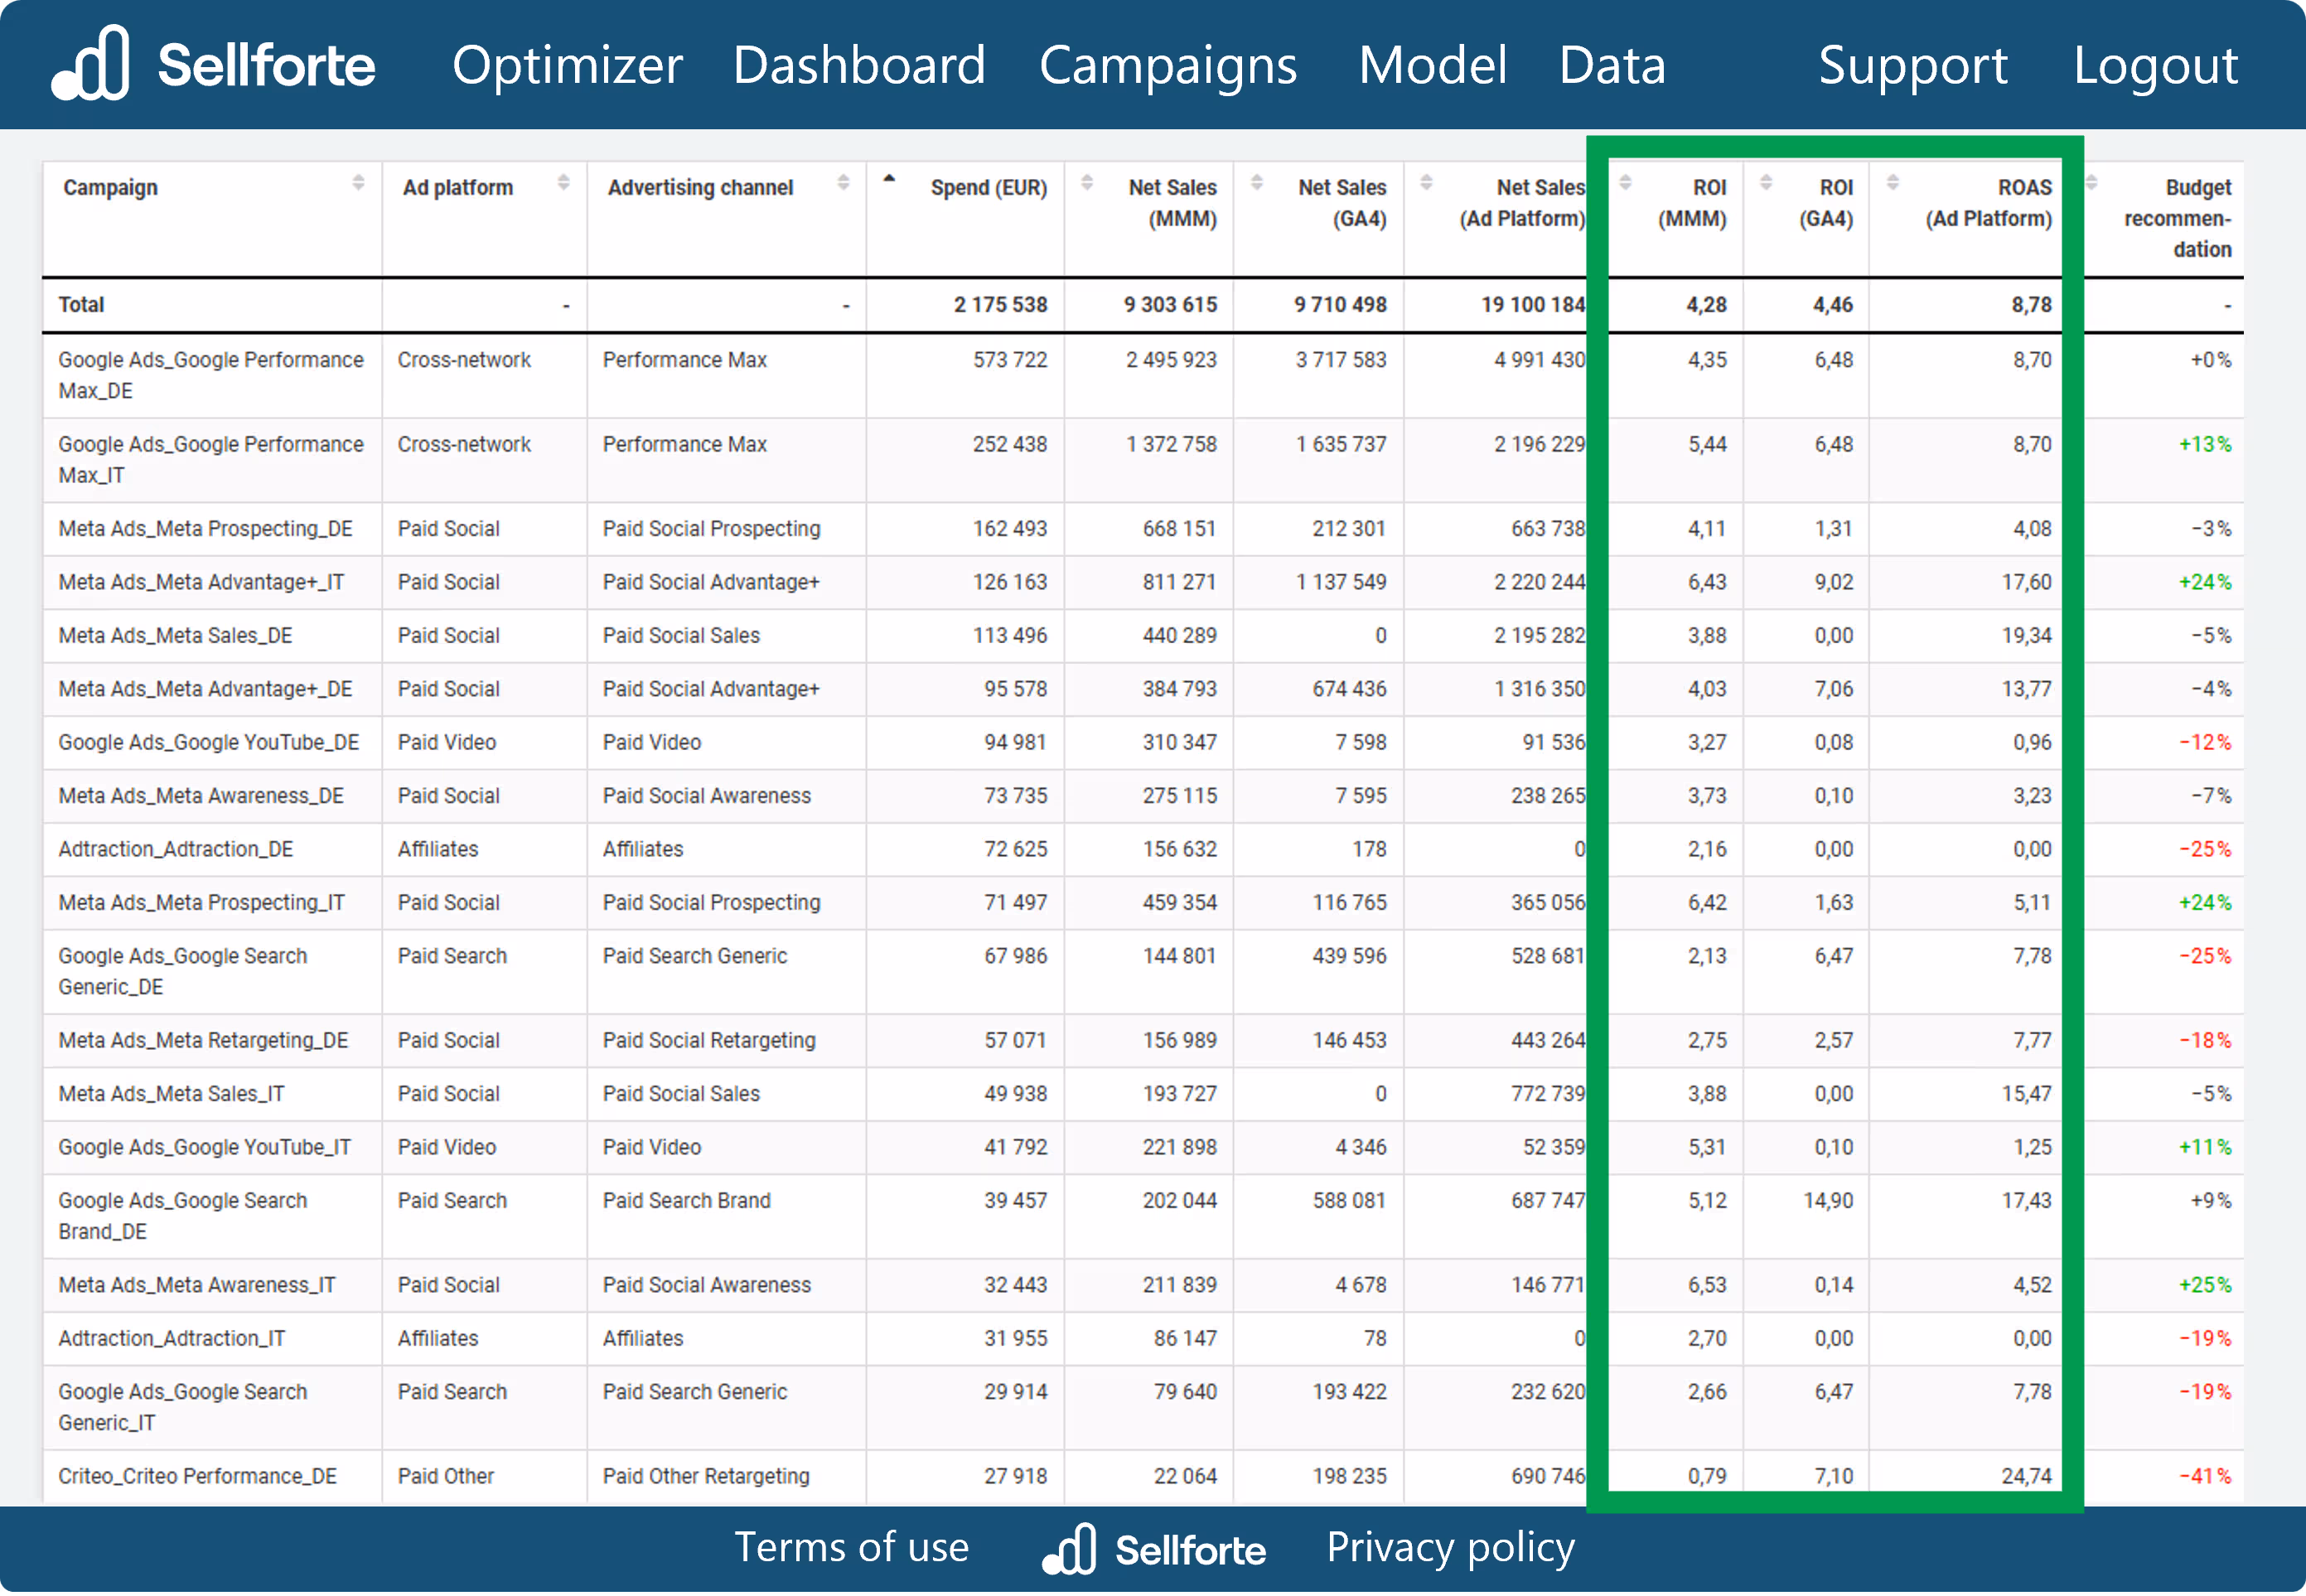Click +13% budget recommendation
The image size is (2306, 1596).
click(2205, 445)
